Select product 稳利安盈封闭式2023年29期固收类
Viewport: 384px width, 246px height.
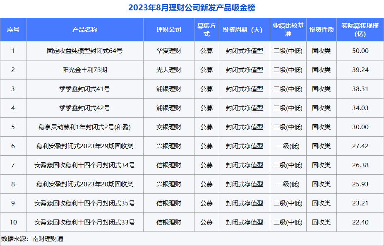85,146
